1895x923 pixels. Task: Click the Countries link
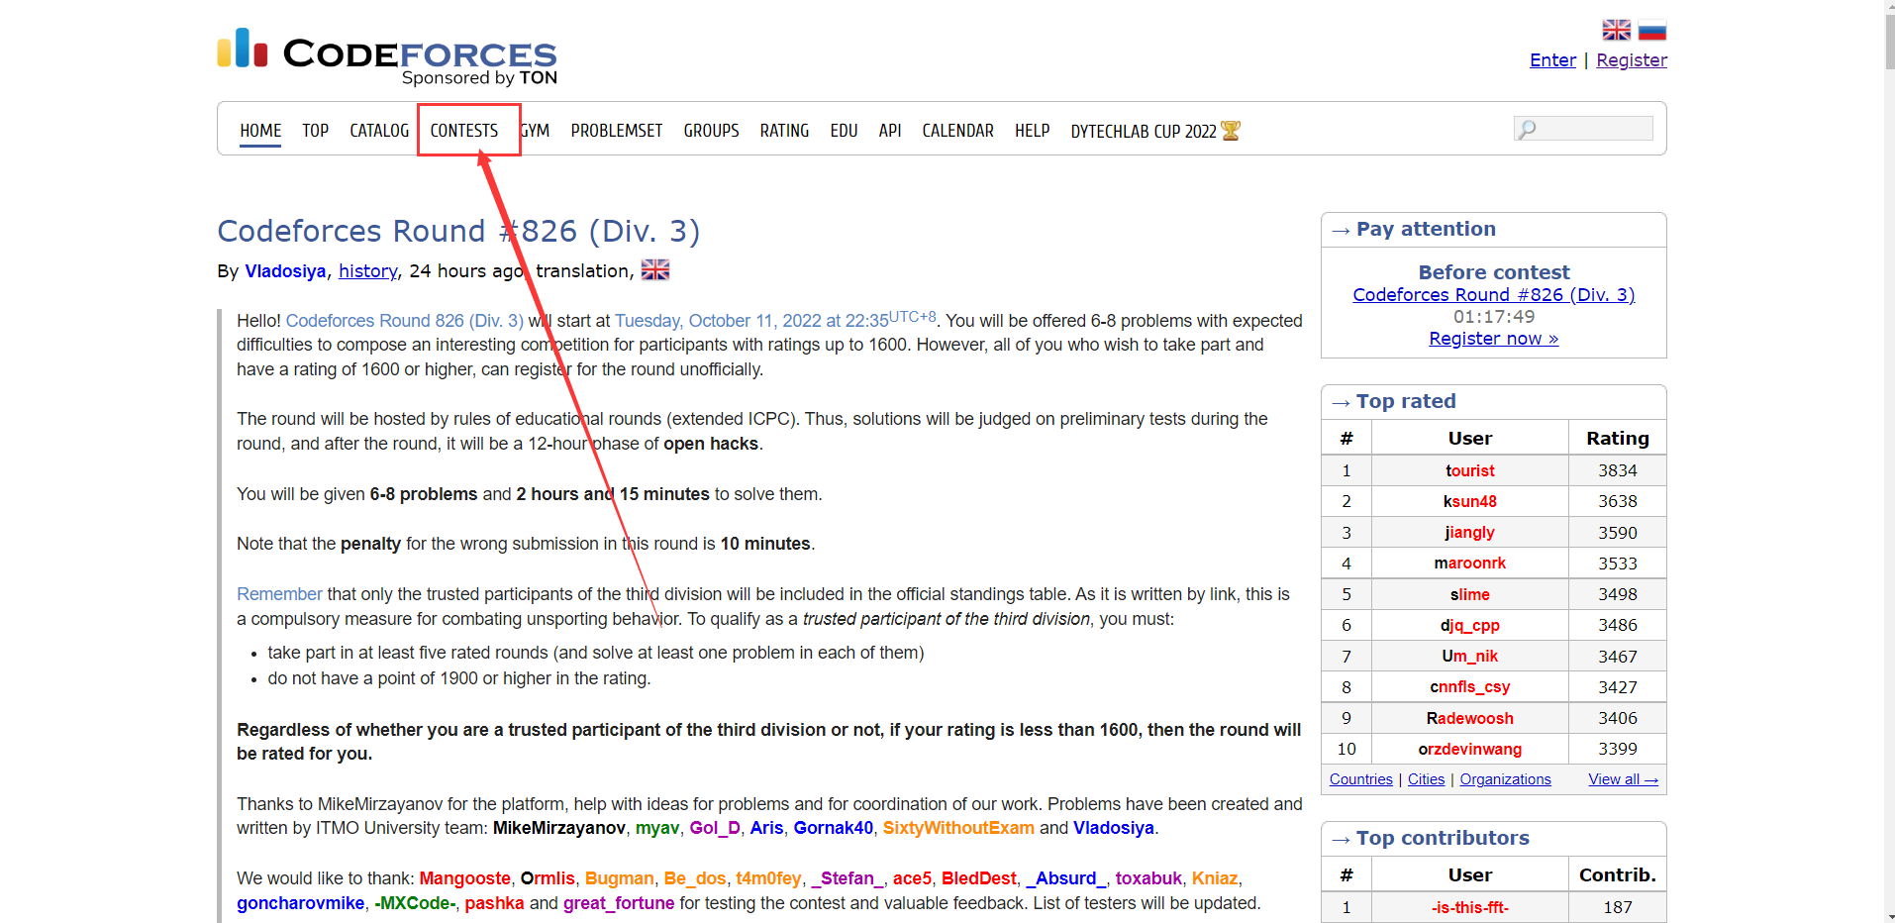(x=1360, y=779)
